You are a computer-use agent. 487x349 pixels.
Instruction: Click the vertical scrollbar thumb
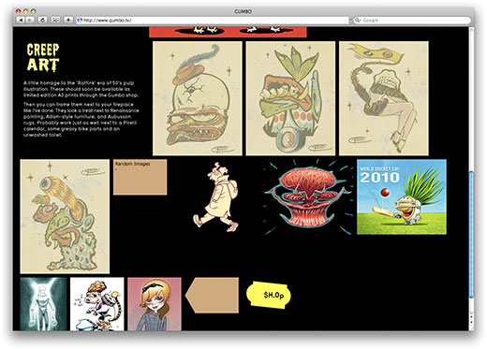click(x=471, y=235)
